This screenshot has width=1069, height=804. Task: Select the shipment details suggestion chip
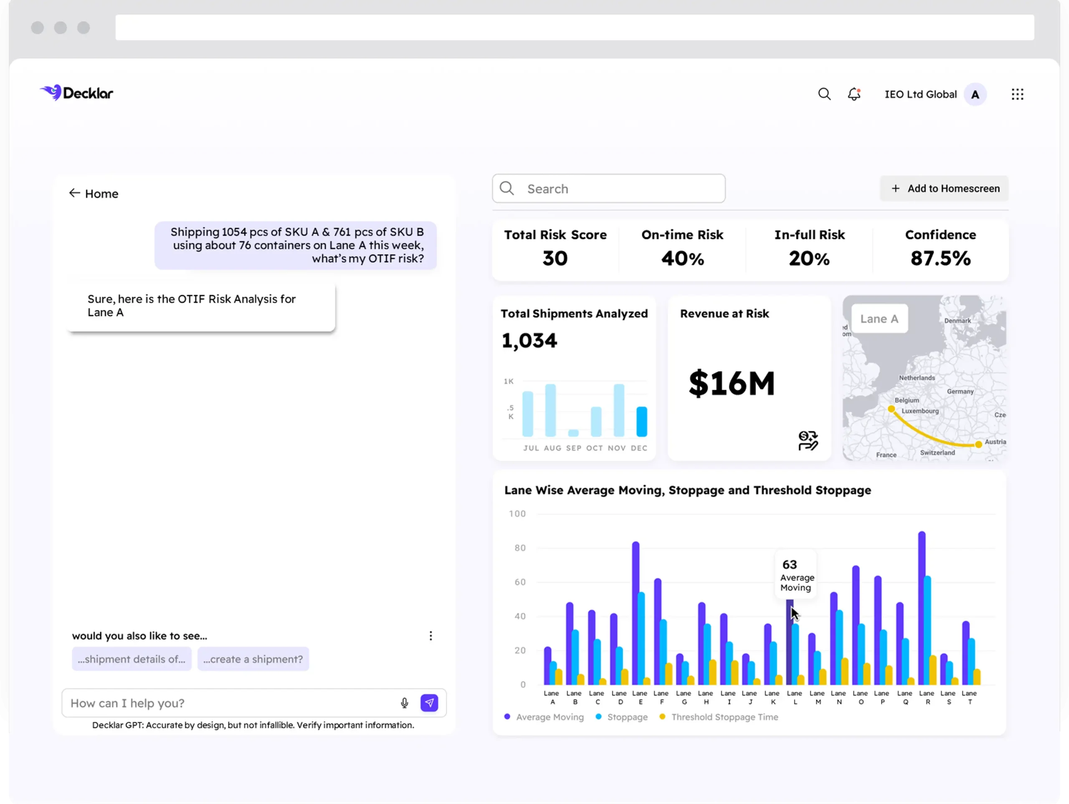132,659
